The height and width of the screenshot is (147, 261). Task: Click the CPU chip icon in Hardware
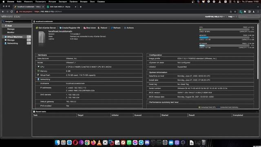coord(38,67)
